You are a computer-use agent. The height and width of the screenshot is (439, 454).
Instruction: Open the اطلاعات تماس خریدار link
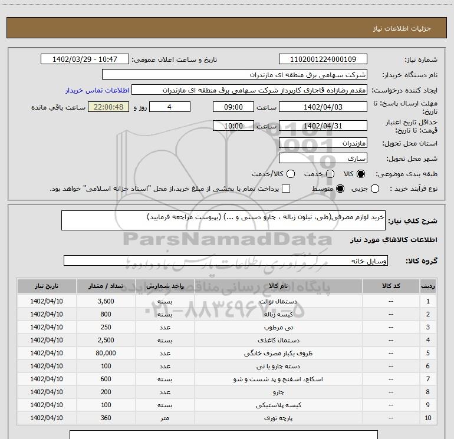point(96,91)
